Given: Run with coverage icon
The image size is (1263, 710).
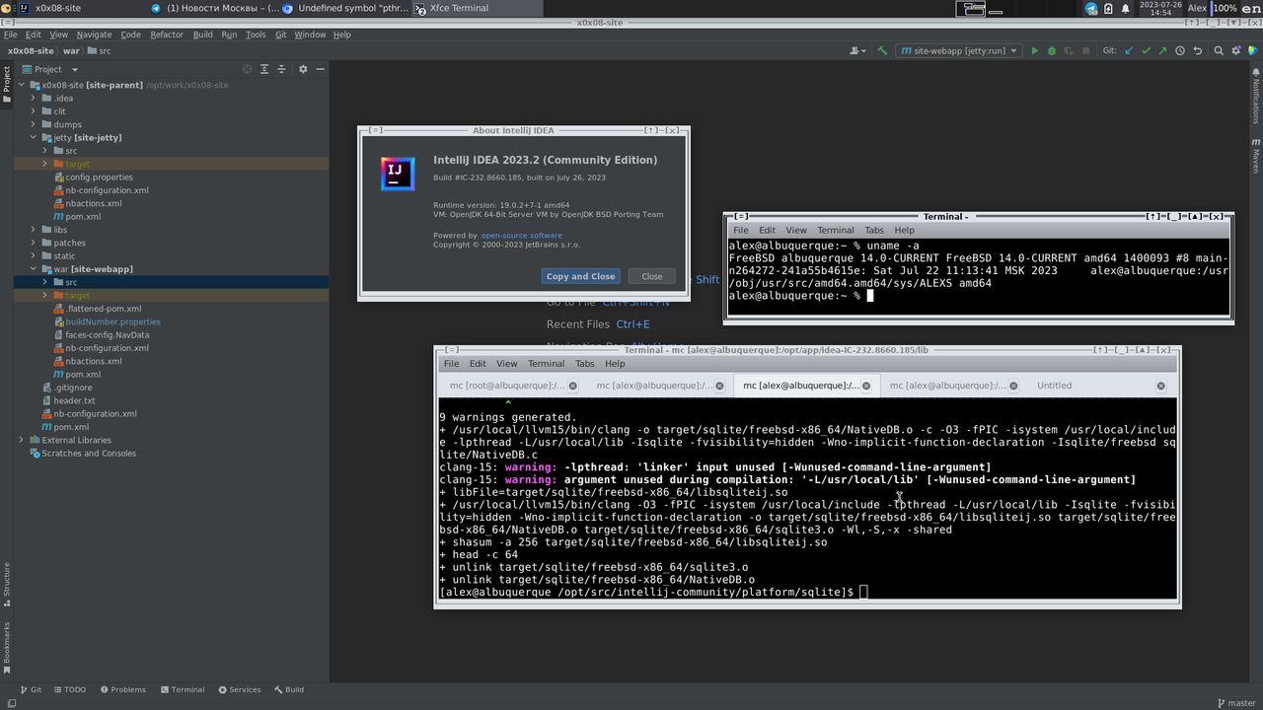Looking at the screenshot, I should coord(1068,50).
